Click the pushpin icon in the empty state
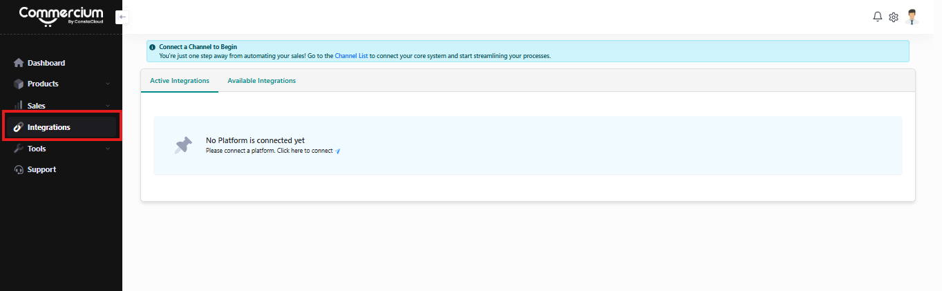 coord(183,145)
